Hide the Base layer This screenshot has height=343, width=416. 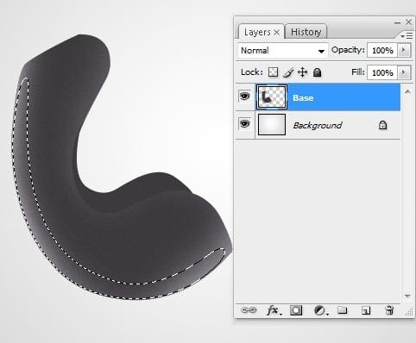pyautogui.click(x=244, y=97)
